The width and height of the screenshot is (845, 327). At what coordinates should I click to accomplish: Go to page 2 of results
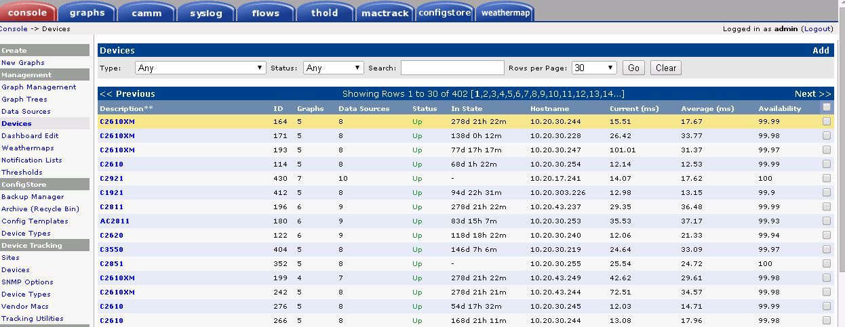click(x=486, y=94)
